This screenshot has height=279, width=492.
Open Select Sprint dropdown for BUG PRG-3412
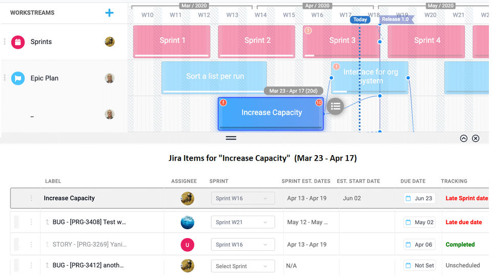243,266
